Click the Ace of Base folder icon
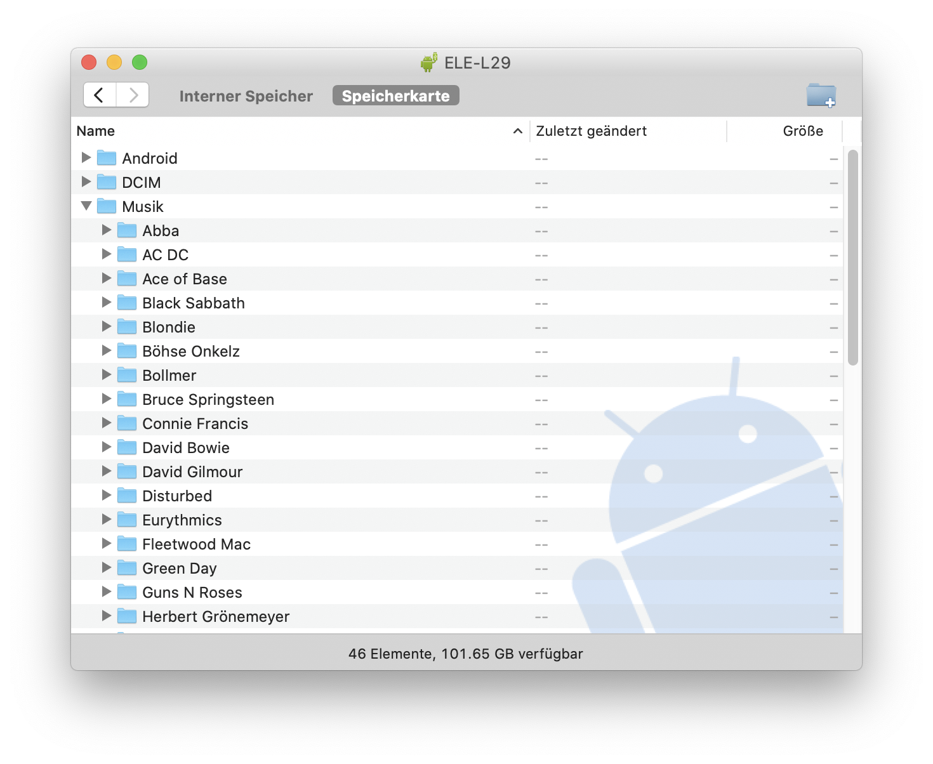 pos(127,278)
